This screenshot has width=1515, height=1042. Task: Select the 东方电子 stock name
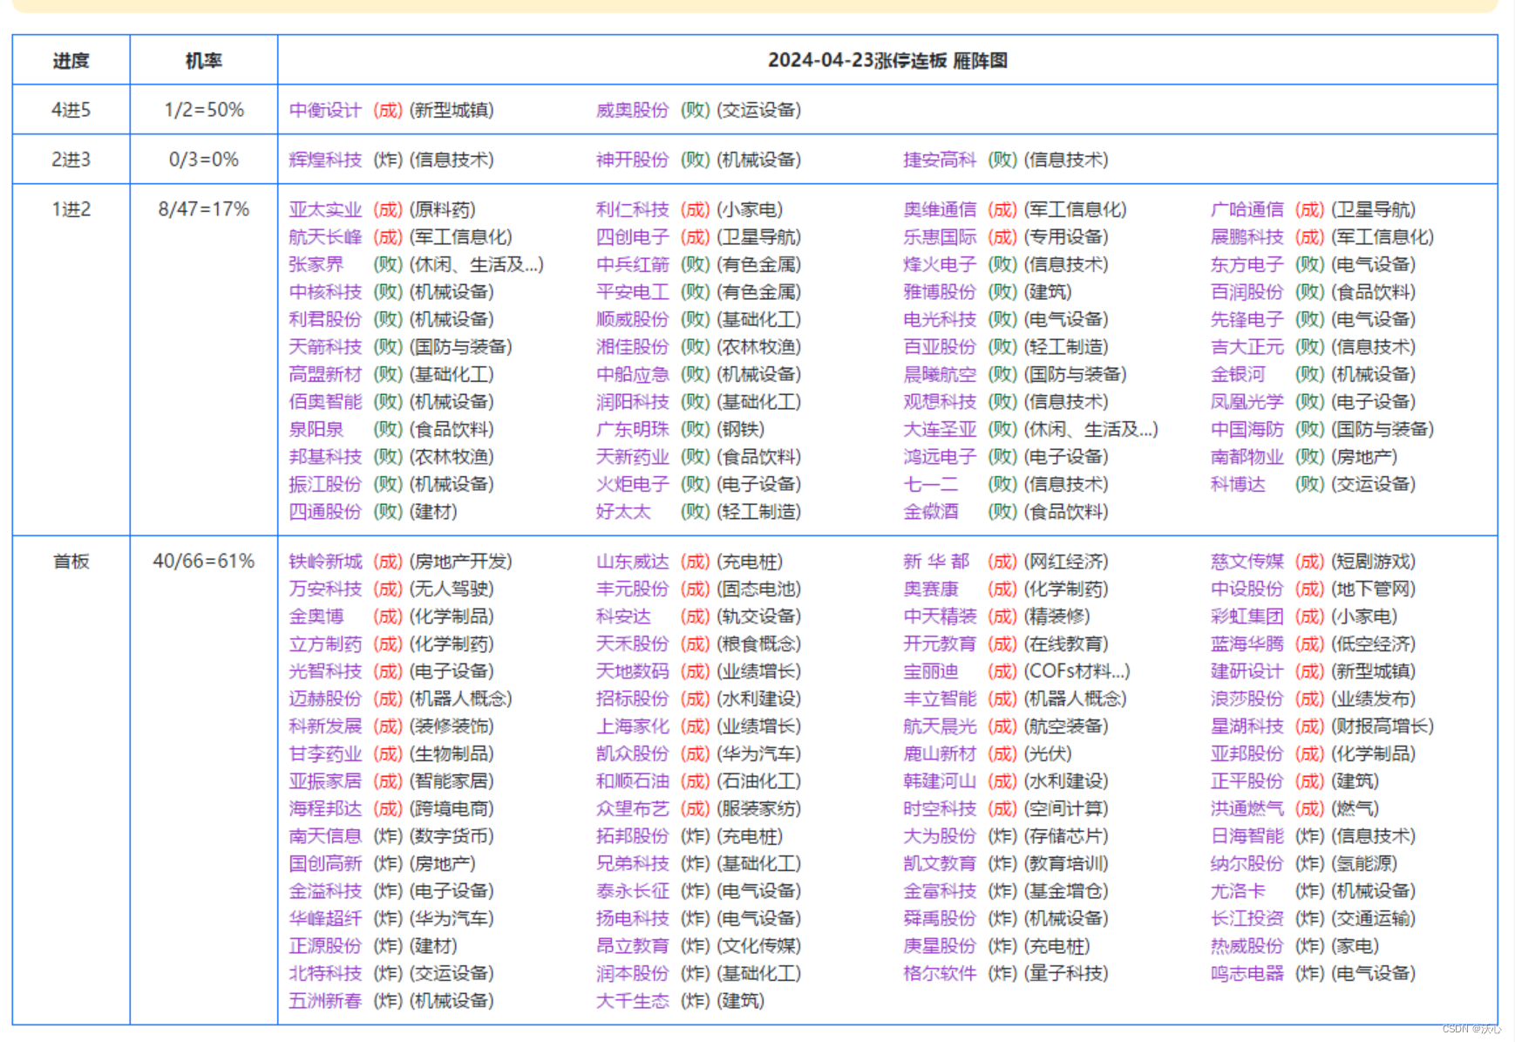pyautogui.click(x=1247, y=264)
